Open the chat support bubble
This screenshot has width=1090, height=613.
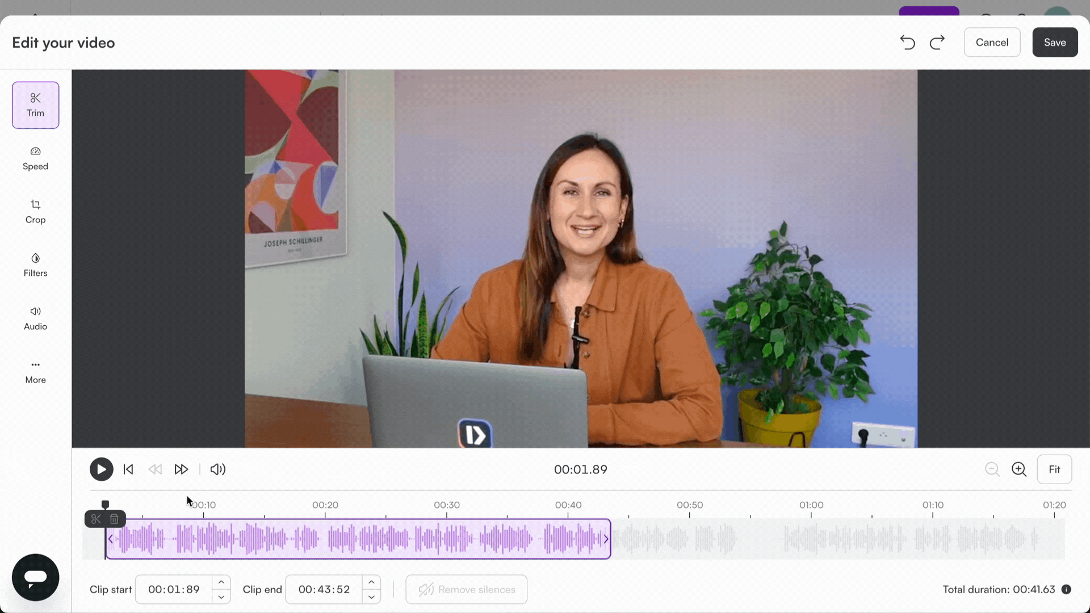(x=35, y=577)
